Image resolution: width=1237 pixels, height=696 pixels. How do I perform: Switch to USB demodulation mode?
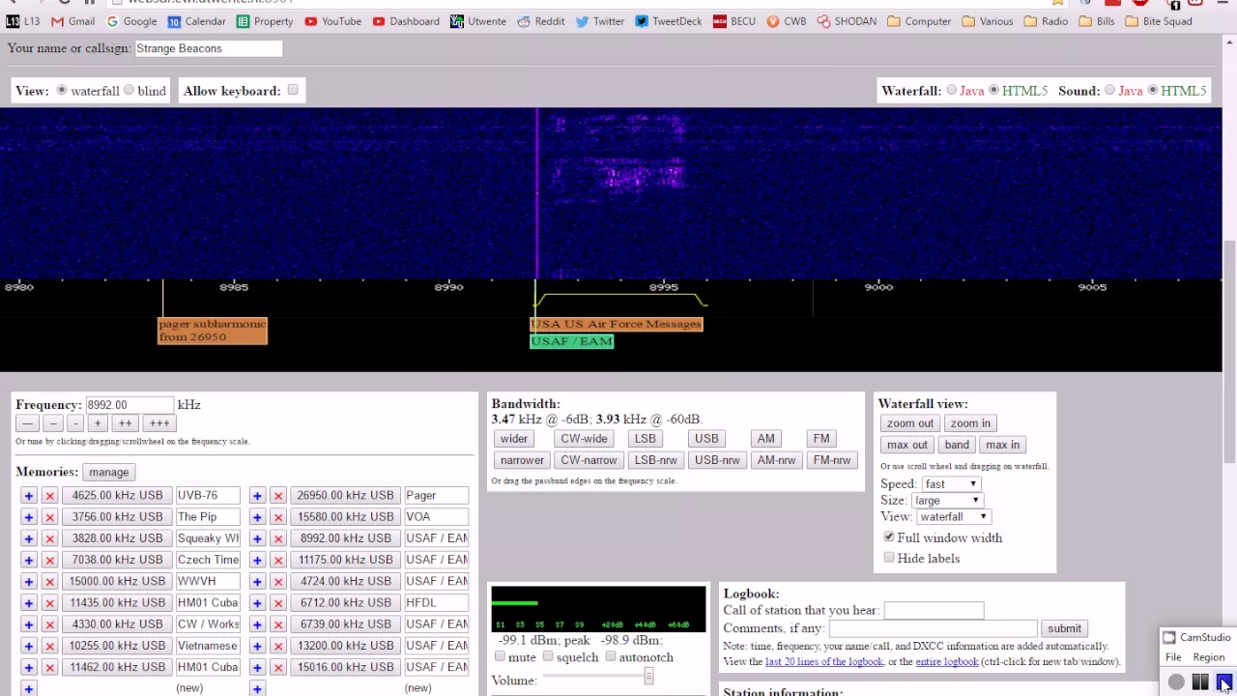coord(706,439)
